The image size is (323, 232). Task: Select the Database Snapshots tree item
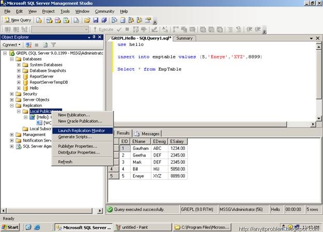coord(48,71)
